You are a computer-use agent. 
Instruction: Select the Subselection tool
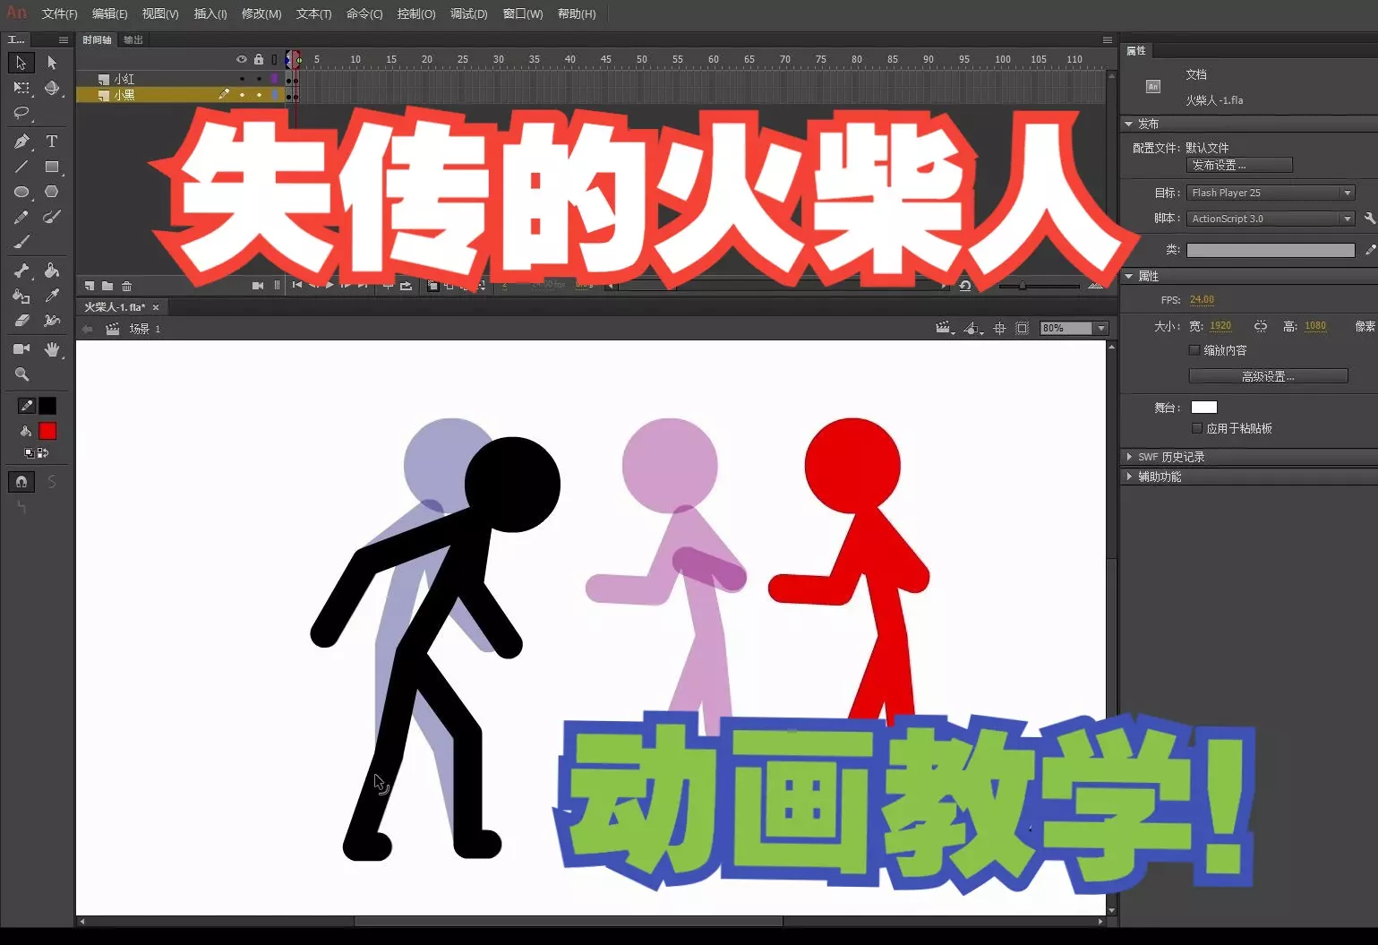pos(52,63)
